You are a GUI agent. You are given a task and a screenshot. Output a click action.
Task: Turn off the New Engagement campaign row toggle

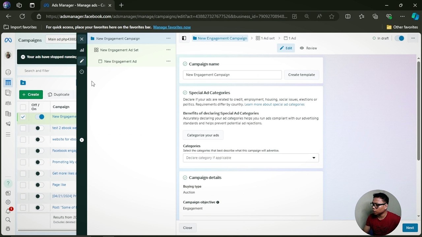coord(40,117)
